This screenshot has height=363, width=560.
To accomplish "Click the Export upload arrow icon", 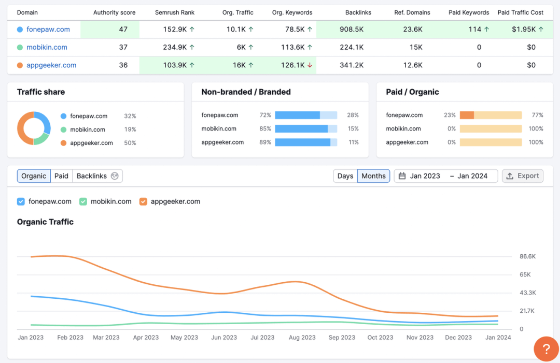I will (x=510, y=176).
